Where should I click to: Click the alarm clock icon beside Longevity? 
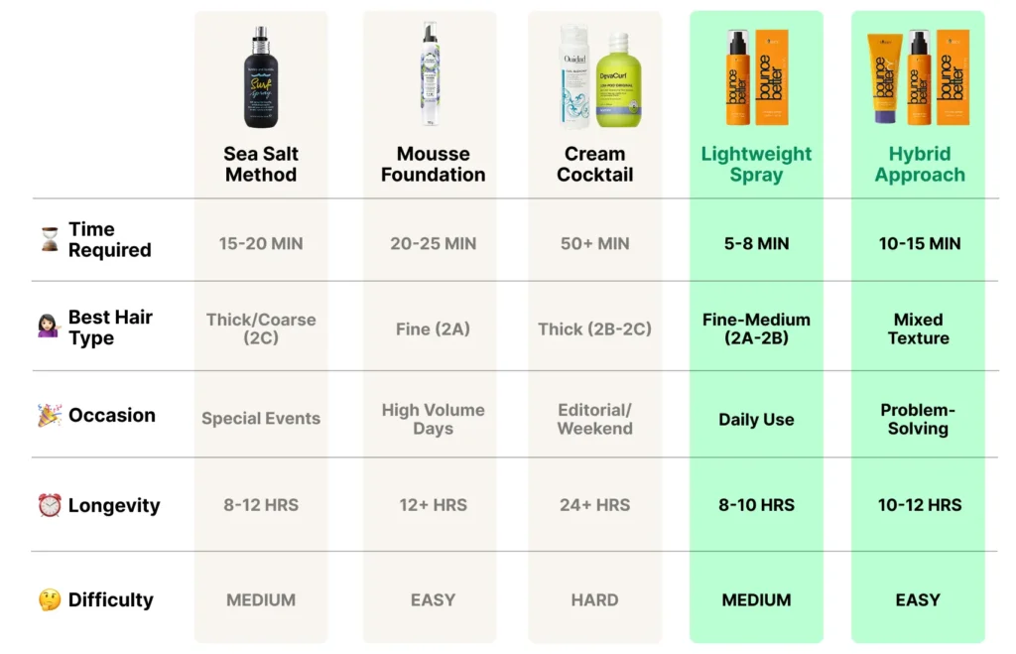[x=50, y=505]
